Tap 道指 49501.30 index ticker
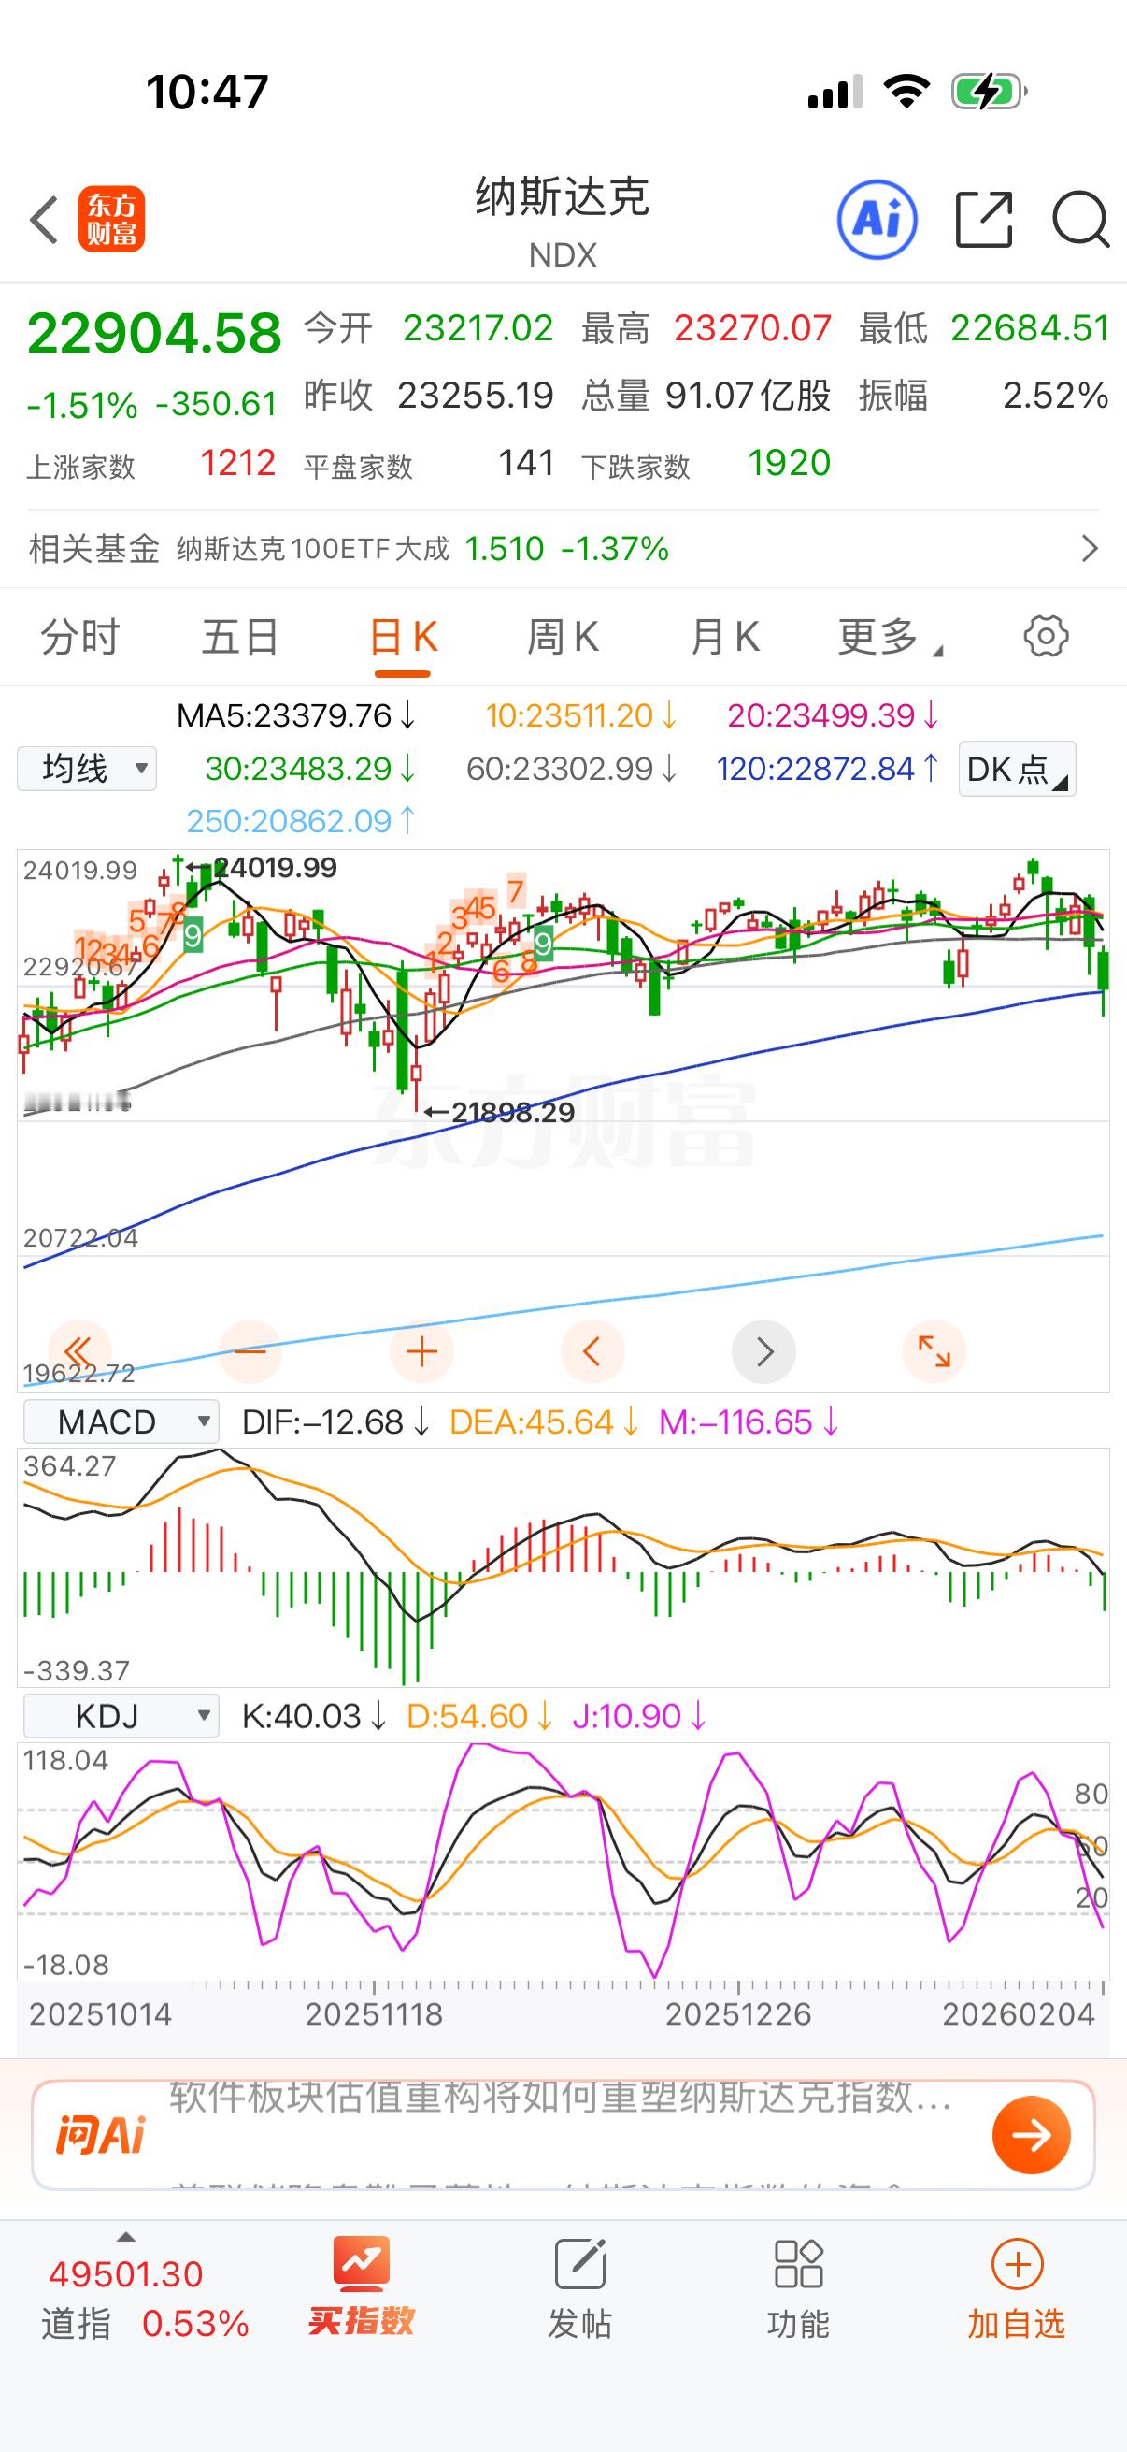The width and height of the screenshot is (1127, 2452). (x=145, y=2298)
